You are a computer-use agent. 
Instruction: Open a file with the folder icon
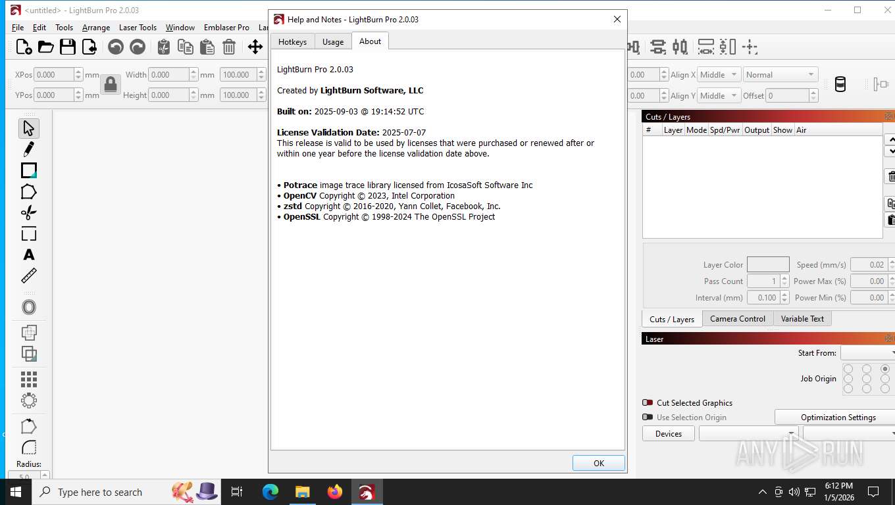45,47
